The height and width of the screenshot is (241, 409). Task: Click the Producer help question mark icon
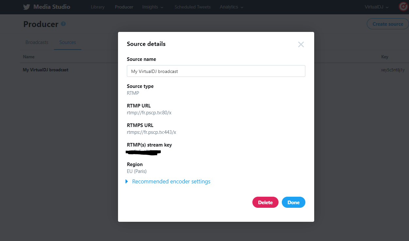tap(63, 24)
